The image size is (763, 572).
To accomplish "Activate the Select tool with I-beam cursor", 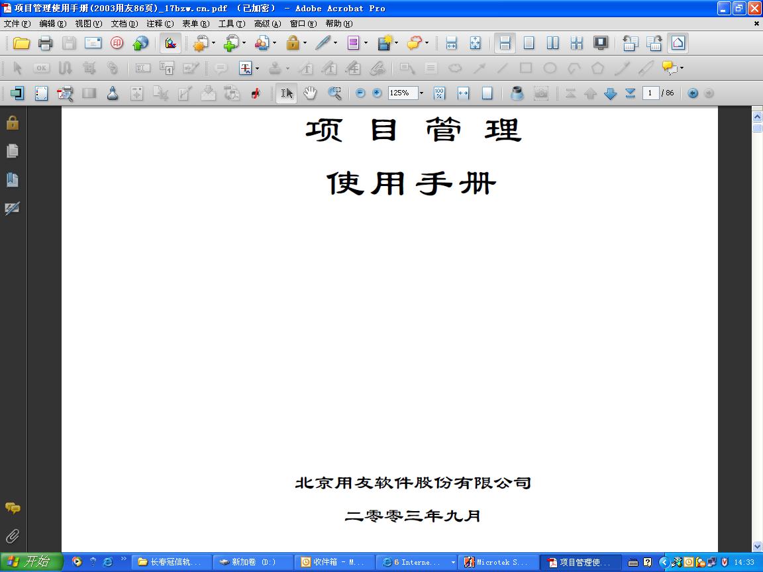I will coord(287,93).
